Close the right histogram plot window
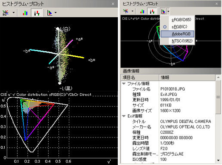The image size is (222, 165). click(216, 4)
